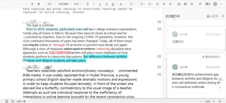This screenshot has width=226, height=103.
Task: Toggle Bold formatting
Action: pyautogui.click(x=88, y=4)
